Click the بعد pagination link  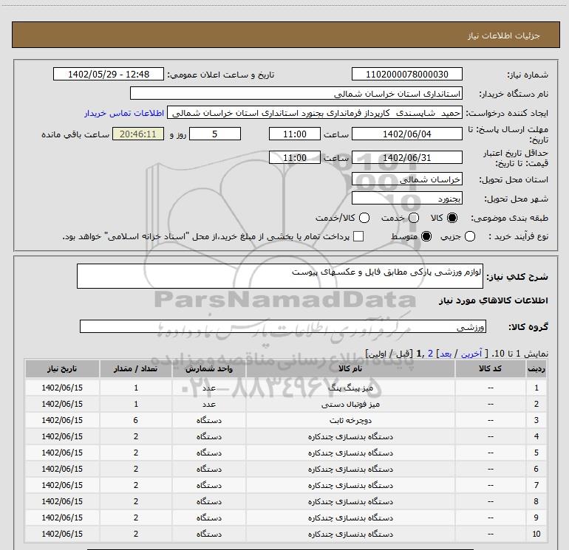tap(446, 354)
